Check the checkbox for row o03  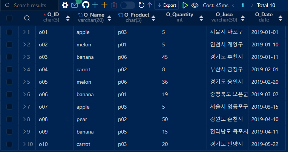9,57
